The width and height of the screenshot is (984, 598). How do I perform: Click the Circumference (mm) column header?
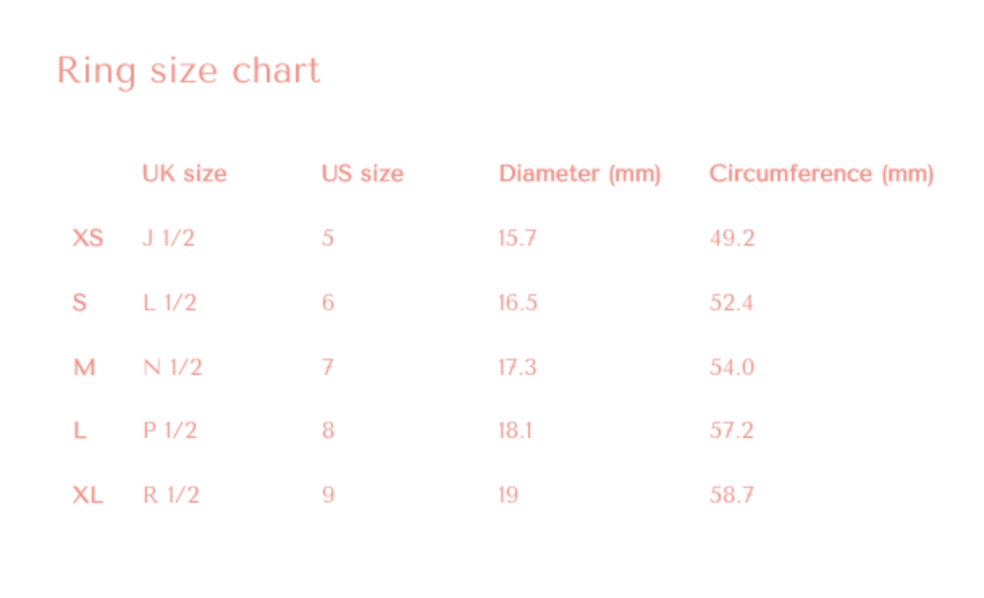pos(821,174)
